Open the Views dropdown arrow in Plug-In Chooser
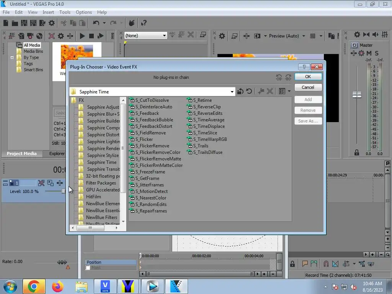 click(289, 91)
